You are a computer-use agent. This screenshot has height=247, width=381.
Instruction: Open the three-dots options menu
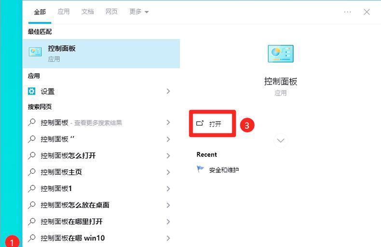click(347, 12)
